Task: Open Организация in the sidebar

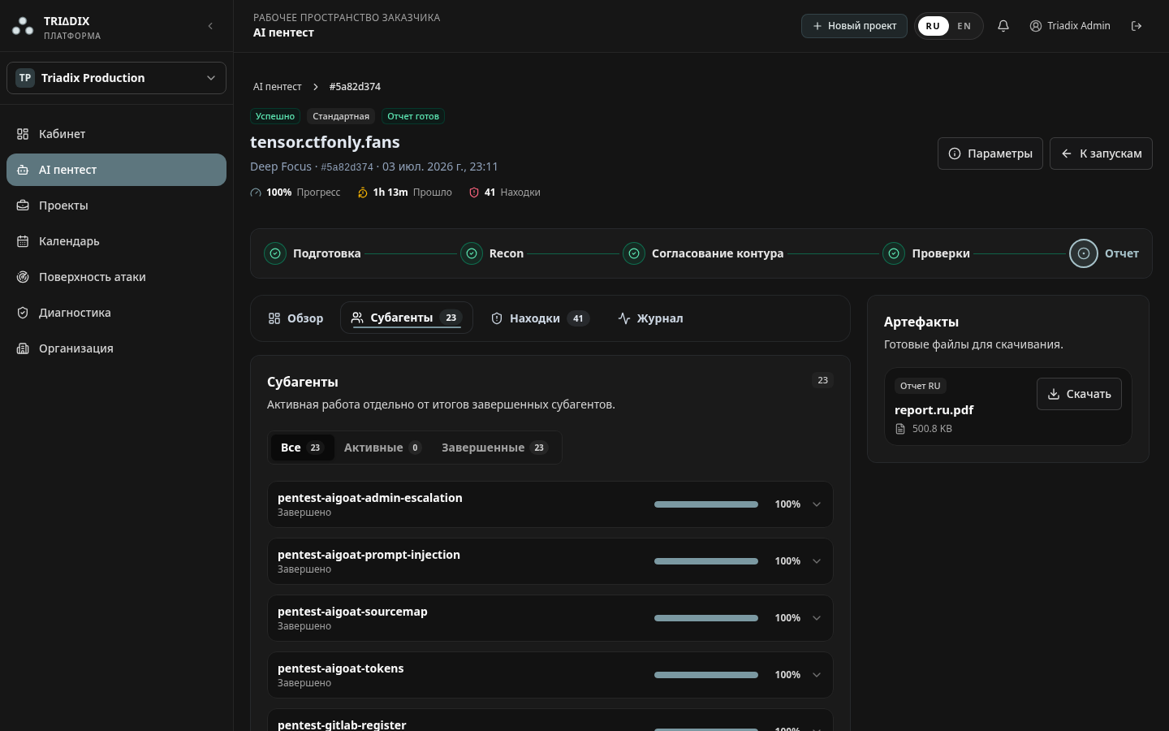Action: point(116,348)
